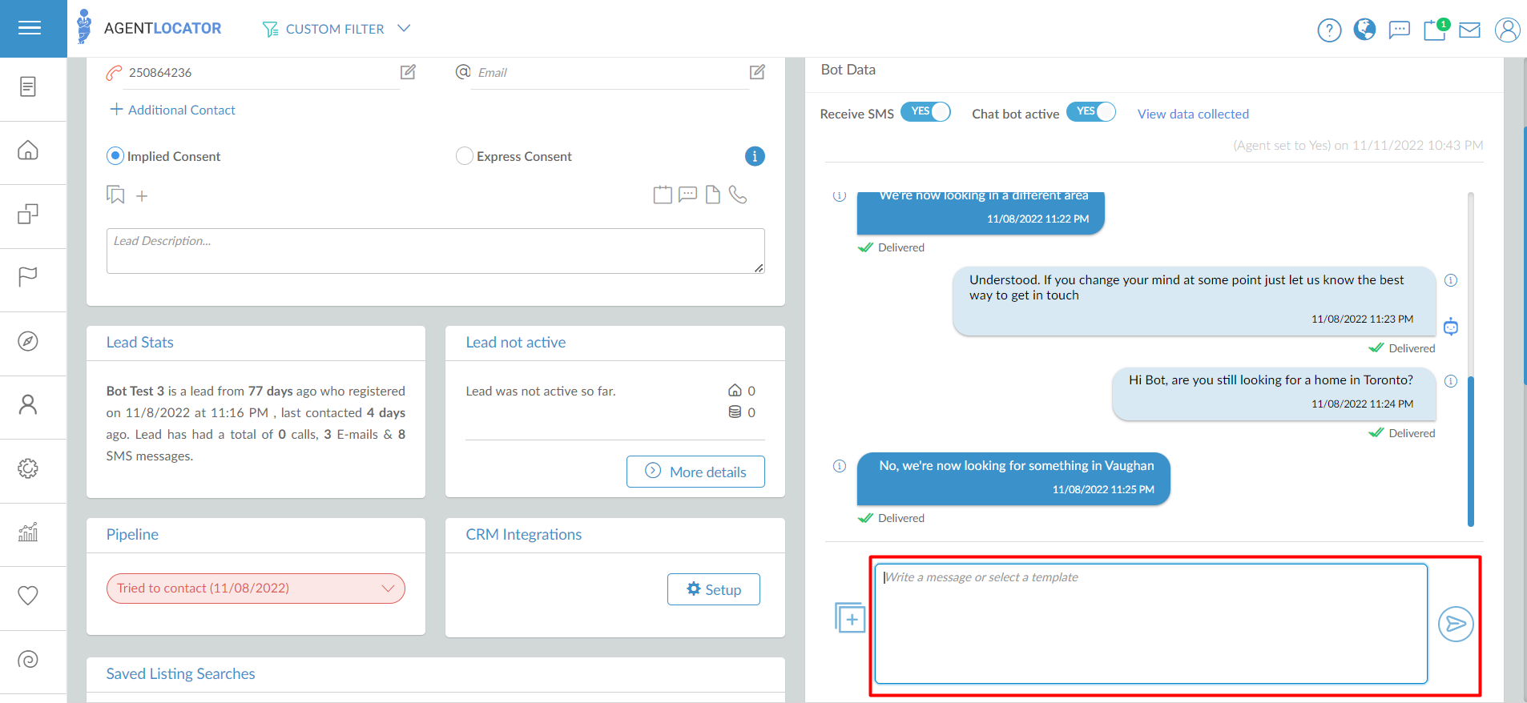The width and height of the screenshot is (1527, 703).
Task: Click info icon beside 'Understood' message
Action: tap(1451, 280)
